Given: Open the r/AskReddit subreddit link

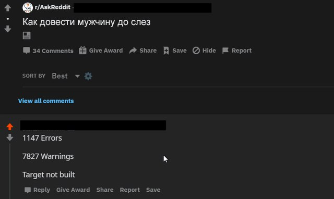Looking at the screenshot, I should (53, 7).
